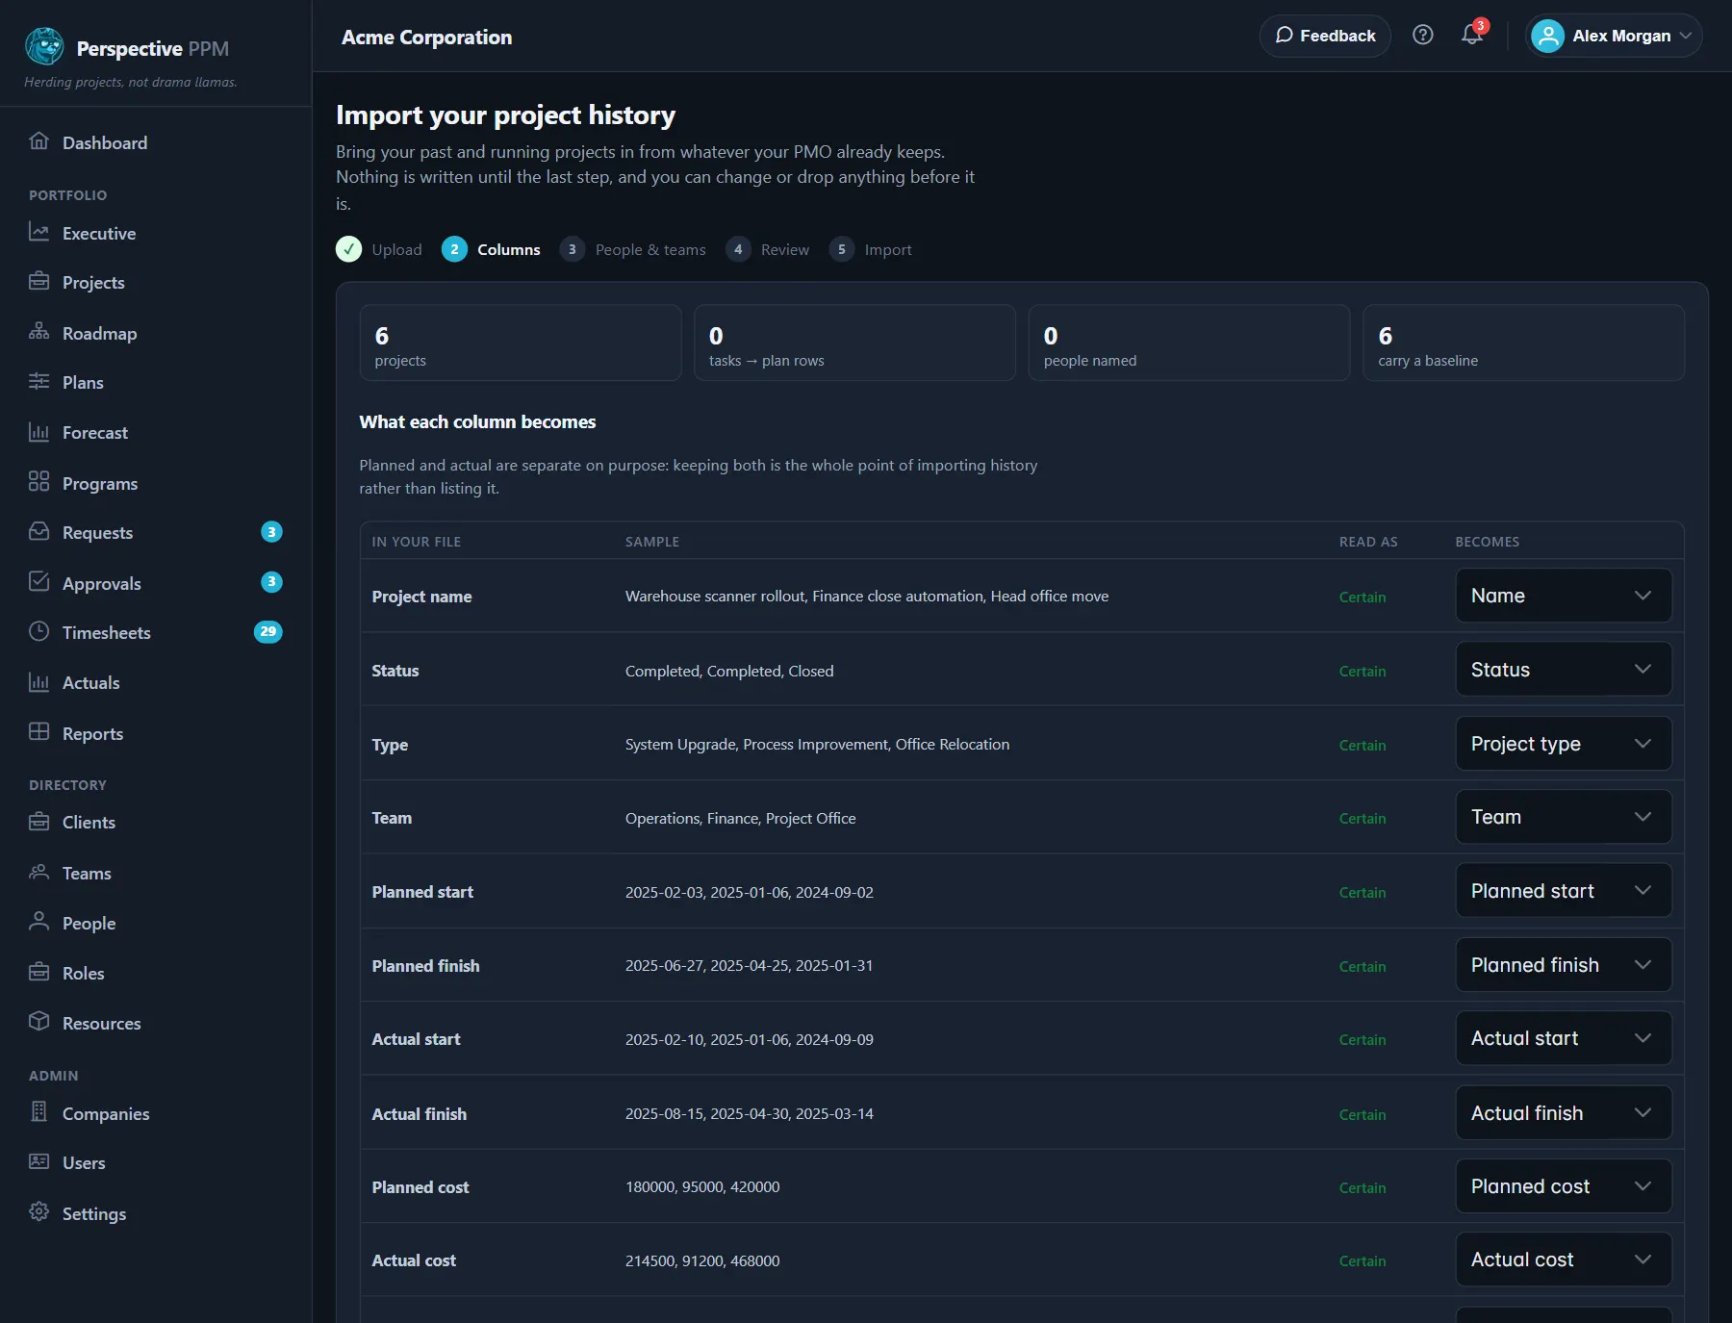Open notifications bell icon

pyautogui.click(x=1472, y=36)
